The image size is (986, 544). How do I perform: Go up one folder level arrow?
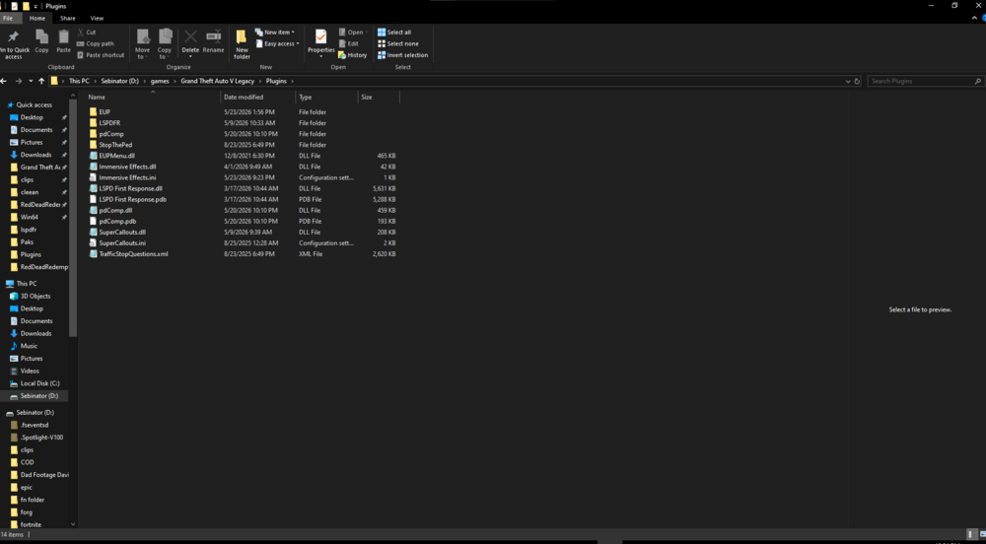pyautogui.click(x=41, y=81)
